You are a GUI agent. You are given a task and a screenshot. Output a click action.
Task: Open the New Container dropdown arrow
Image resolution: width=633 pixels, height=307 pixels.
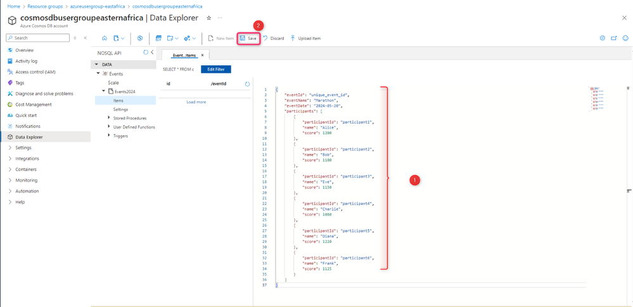point(123,39)
